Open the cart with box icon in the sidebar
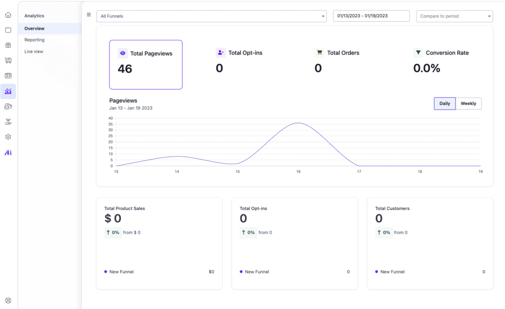Screen dimensions: 505x309 pos(8,61)
